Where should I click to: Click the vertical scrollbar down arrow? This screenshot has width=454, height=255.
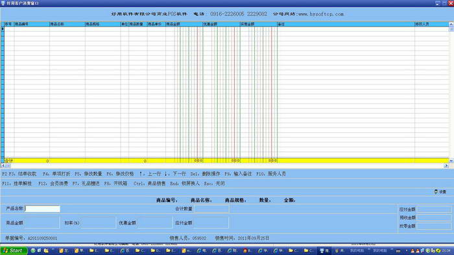click(x=451, y=160)
